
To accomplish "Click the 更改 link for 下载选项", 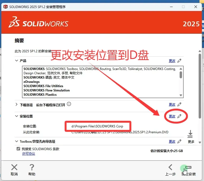I will tap(172, 105).
